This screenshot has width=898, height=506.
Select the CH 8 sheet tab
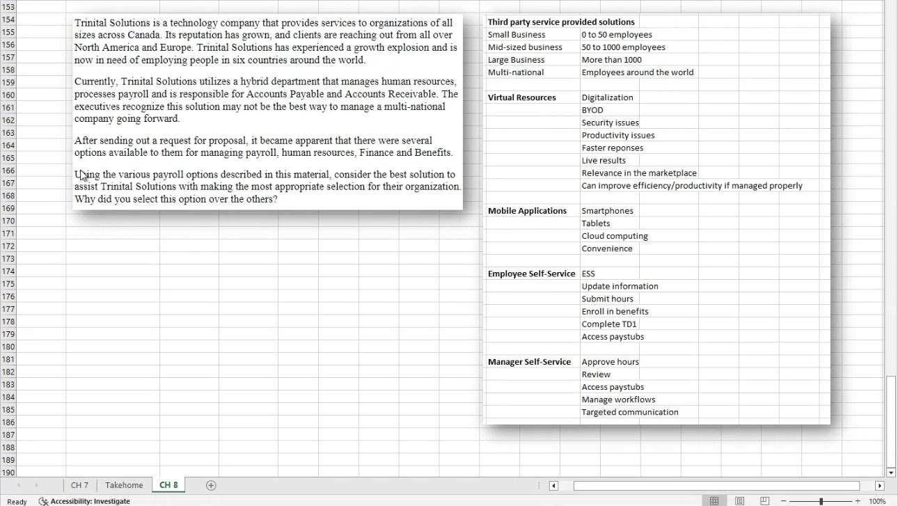coord(168,485)
